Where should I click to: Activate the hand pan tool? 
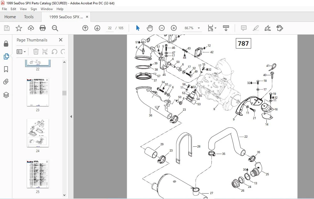(149, 28)
